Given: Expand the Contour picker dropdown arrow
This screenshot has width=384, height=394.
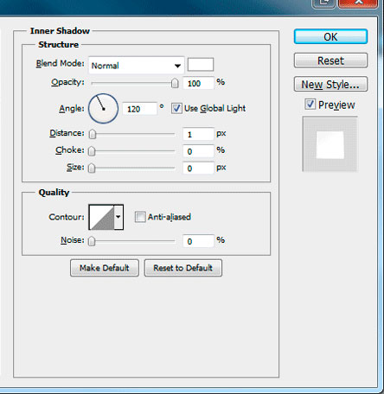Looking at the screenshot, I should (118, 217).
